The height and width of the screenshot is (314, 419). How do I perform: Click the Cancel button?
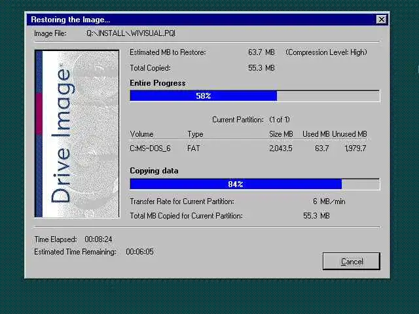(x=351, y=261)
